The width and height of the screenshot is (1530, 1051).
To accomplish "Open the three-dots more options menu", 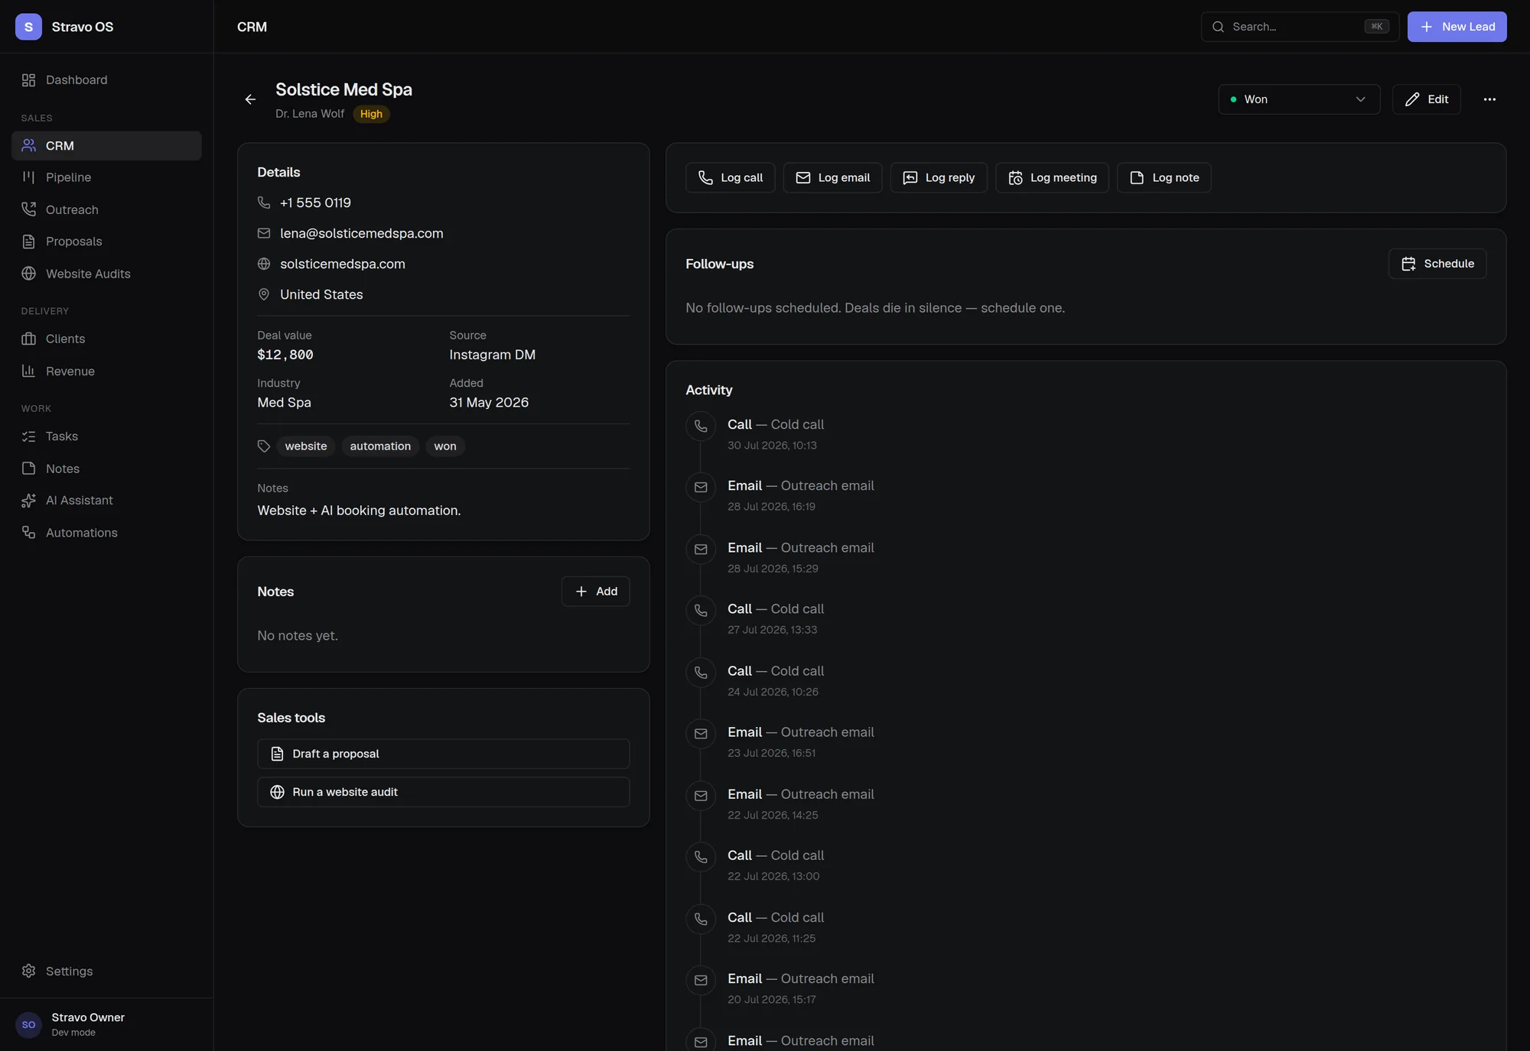I will coord(1489,99).
